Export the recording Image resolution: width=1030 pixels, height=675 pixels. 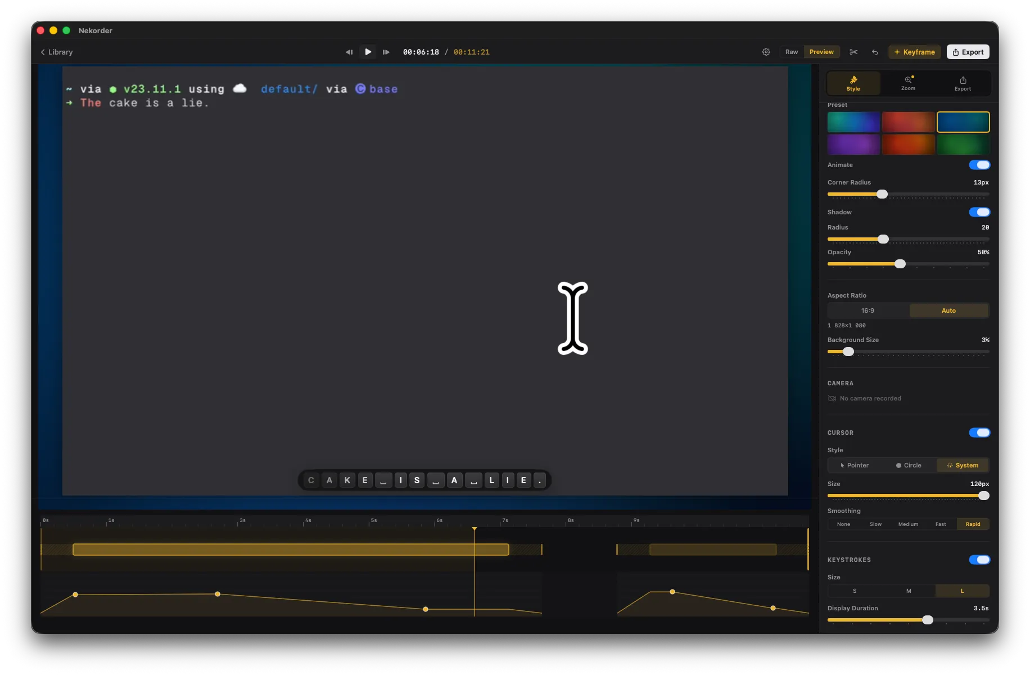pos(968,52)
